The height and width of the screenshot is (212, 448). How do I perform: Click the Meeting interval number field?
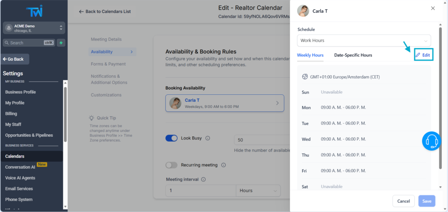tap(200, 191)
